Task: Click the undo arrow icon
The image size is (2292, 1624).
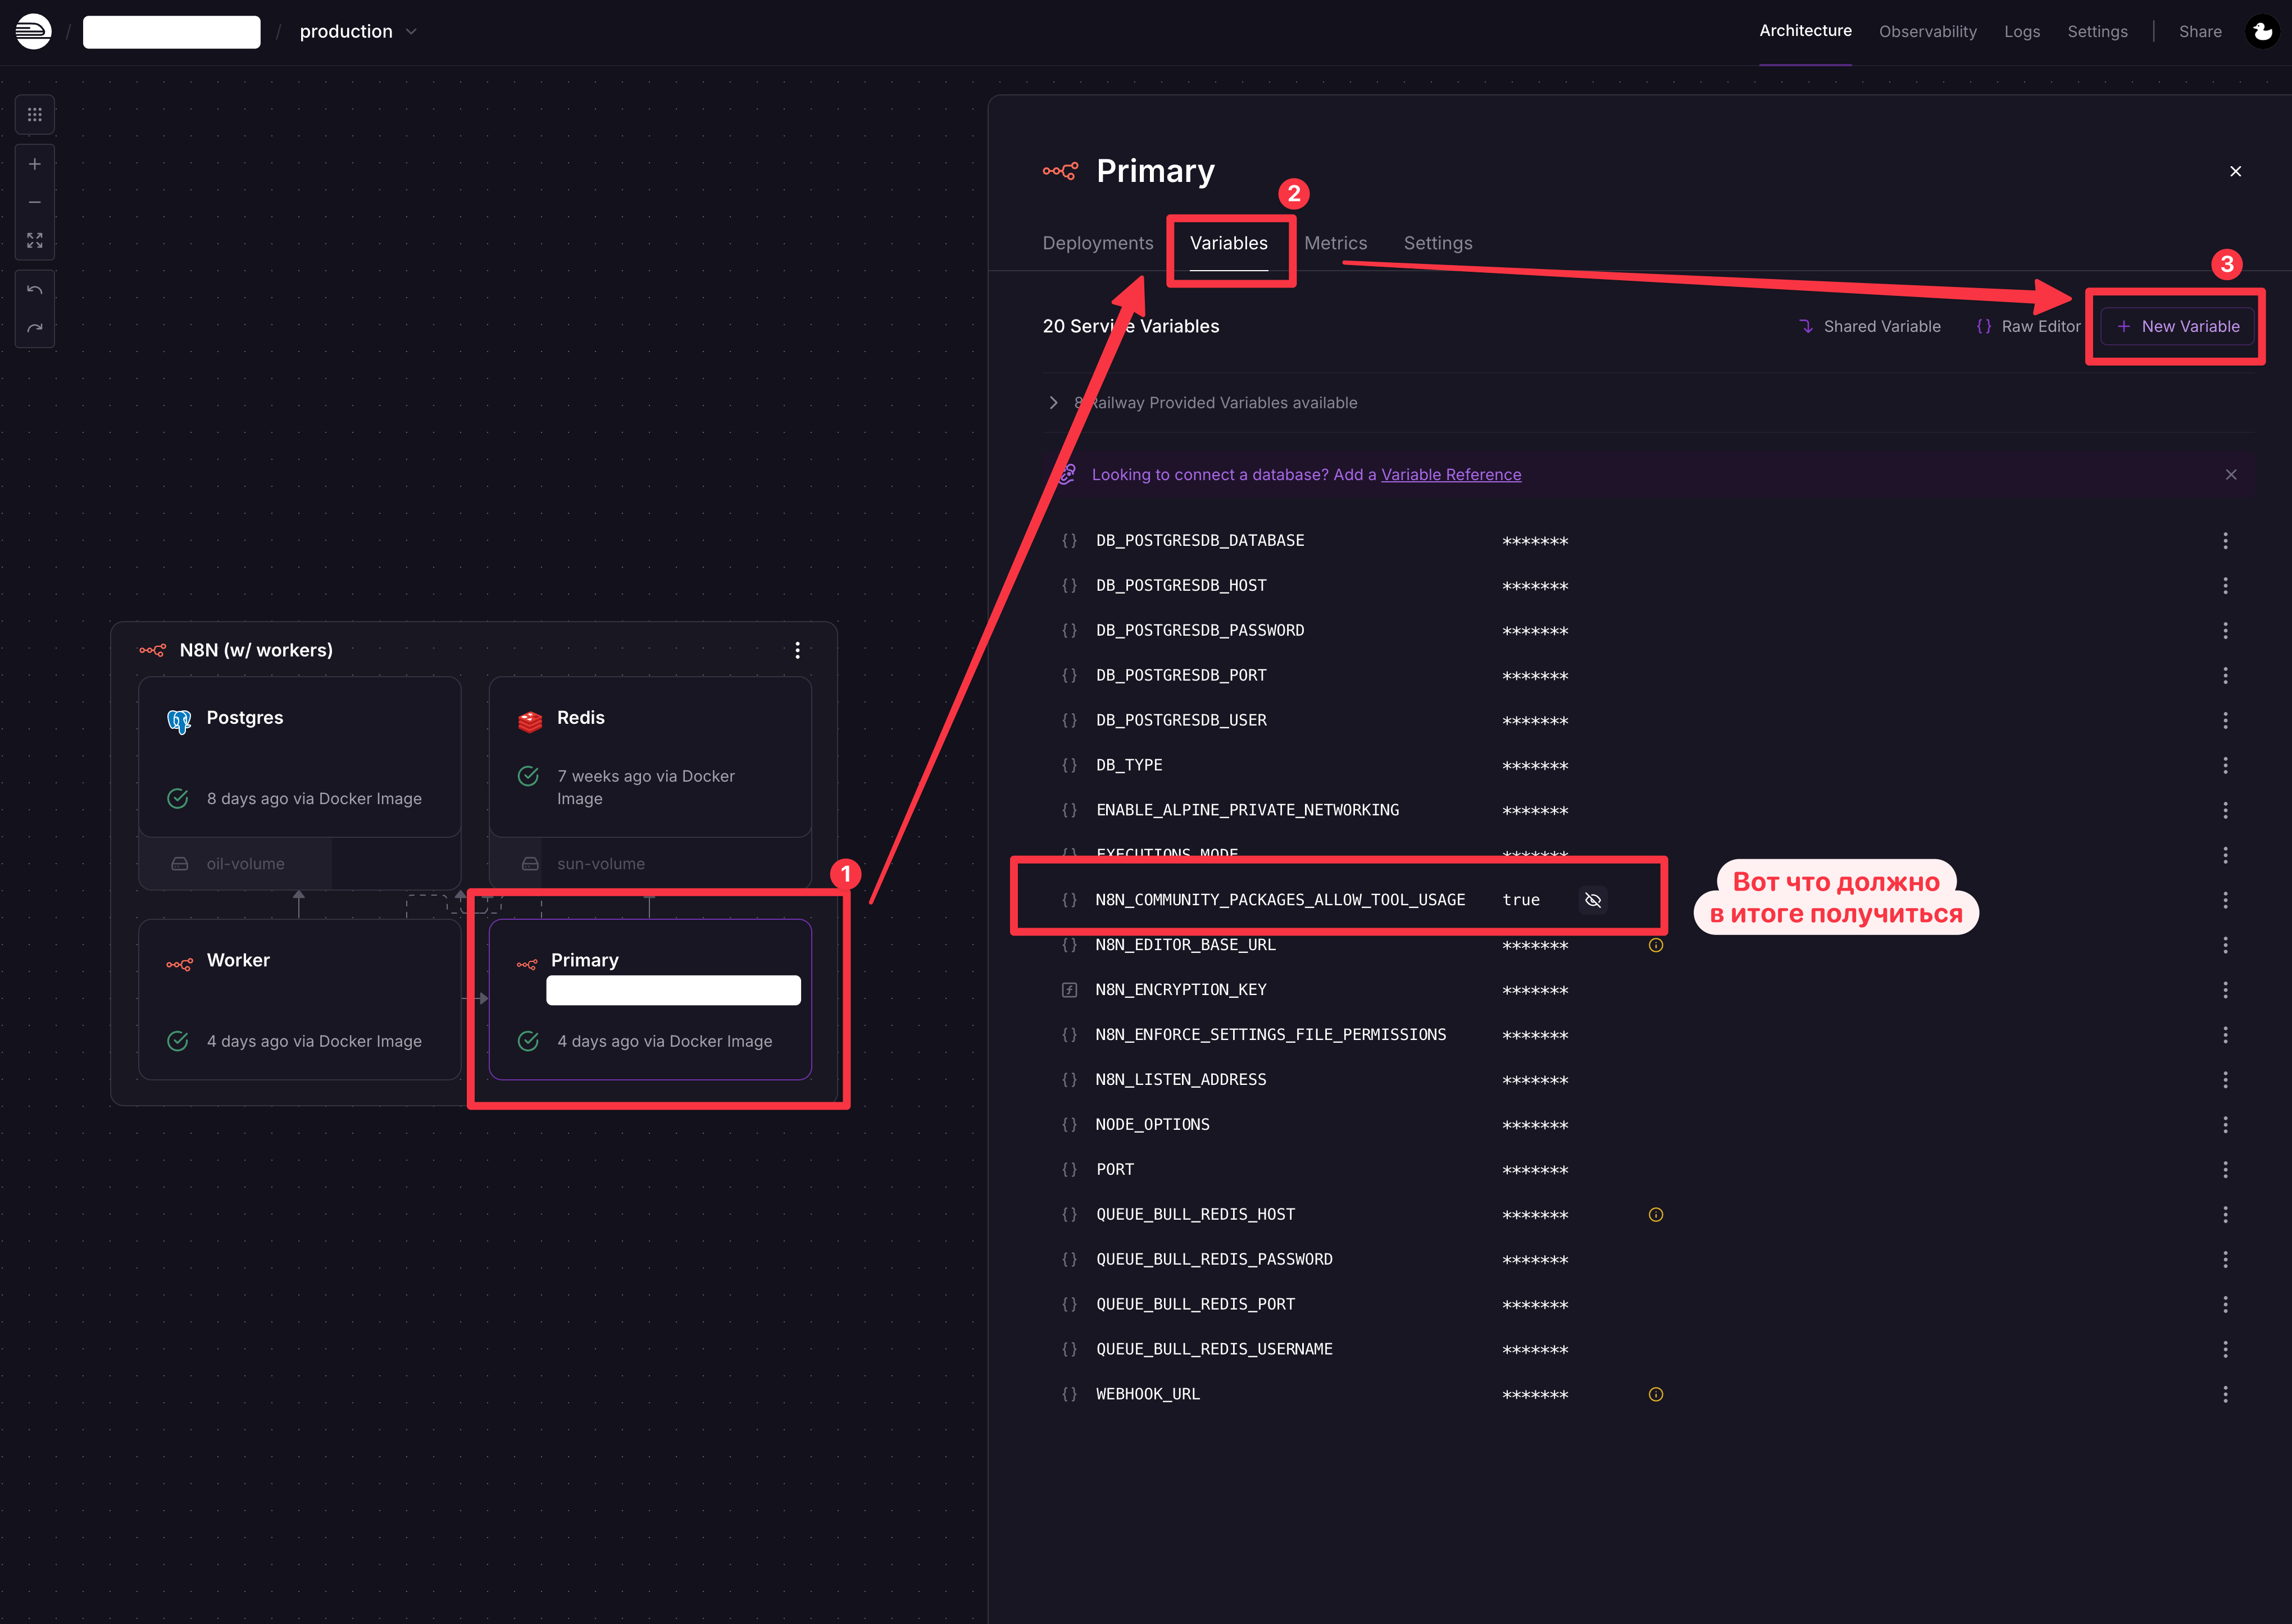Action: point(35,290)
